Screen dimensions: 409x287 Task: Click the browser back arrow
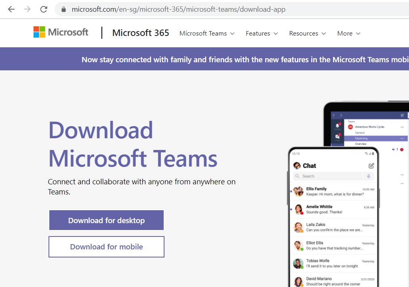click(11, 9)
